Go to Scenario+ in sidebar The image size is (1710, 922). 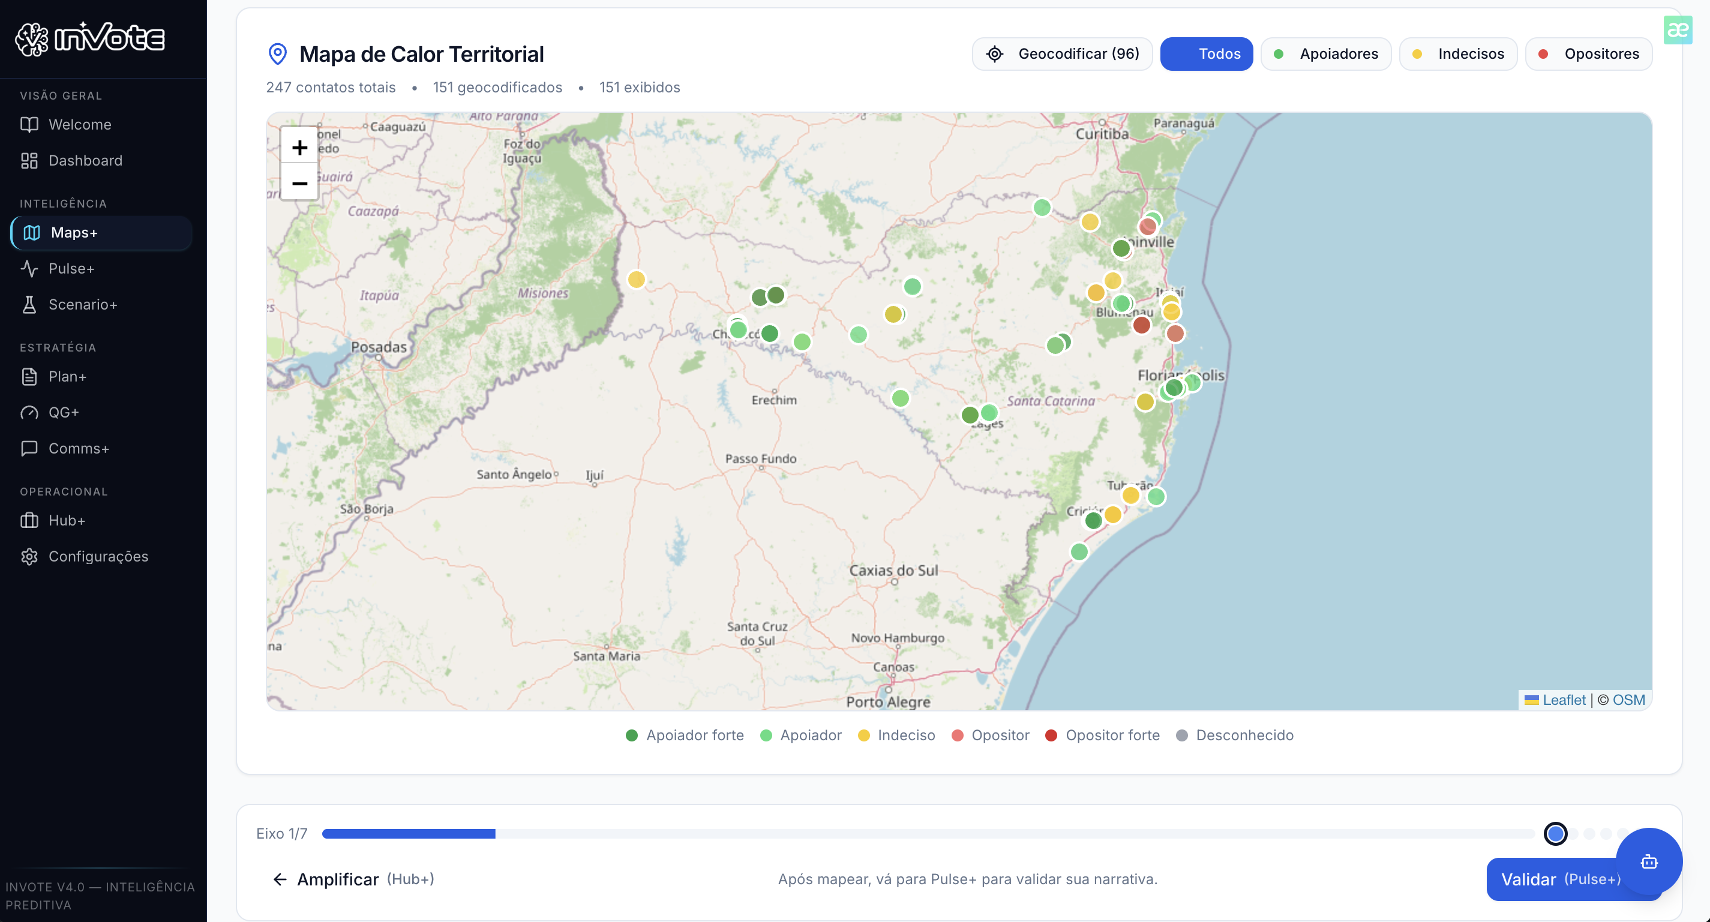pyautogui.click(x=101, y=304)
